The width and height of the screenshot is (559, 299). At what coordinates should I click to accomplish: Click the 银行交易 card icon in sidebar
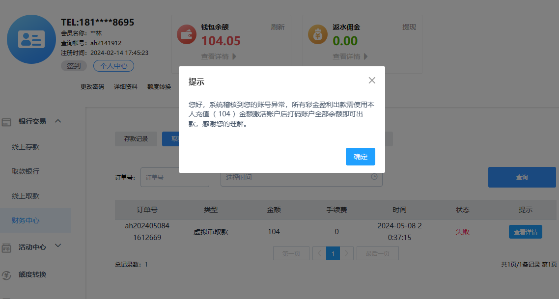tap(6, 122)
